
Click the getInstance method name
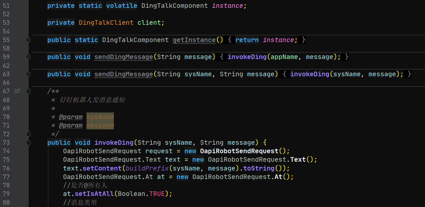[194, 40]
